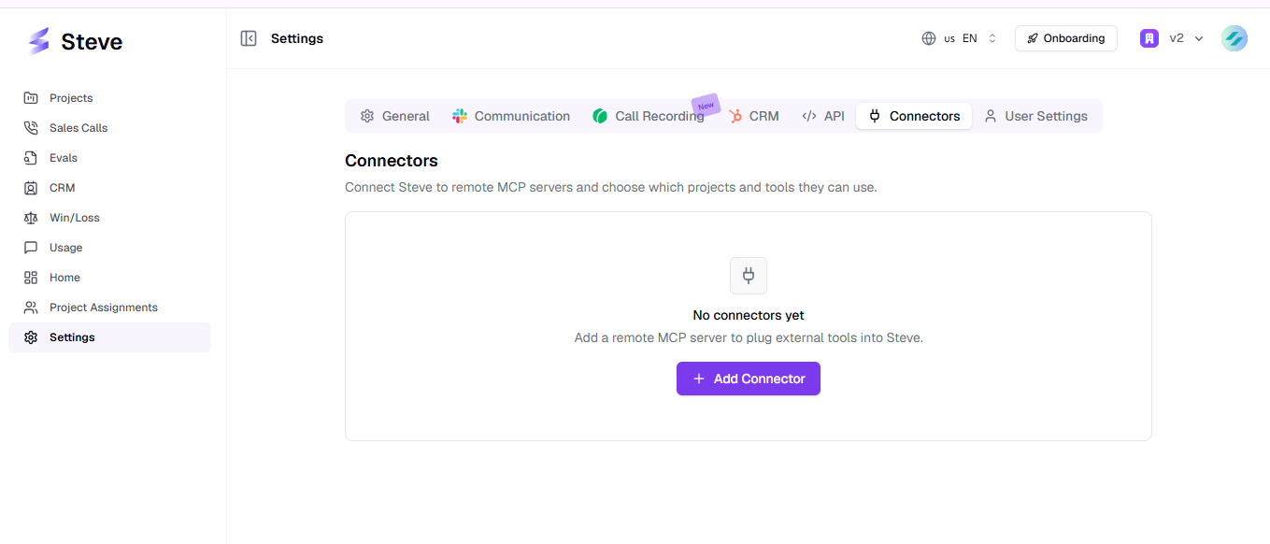
Task: Click the Add Connector button
Action: coord(749,379)
